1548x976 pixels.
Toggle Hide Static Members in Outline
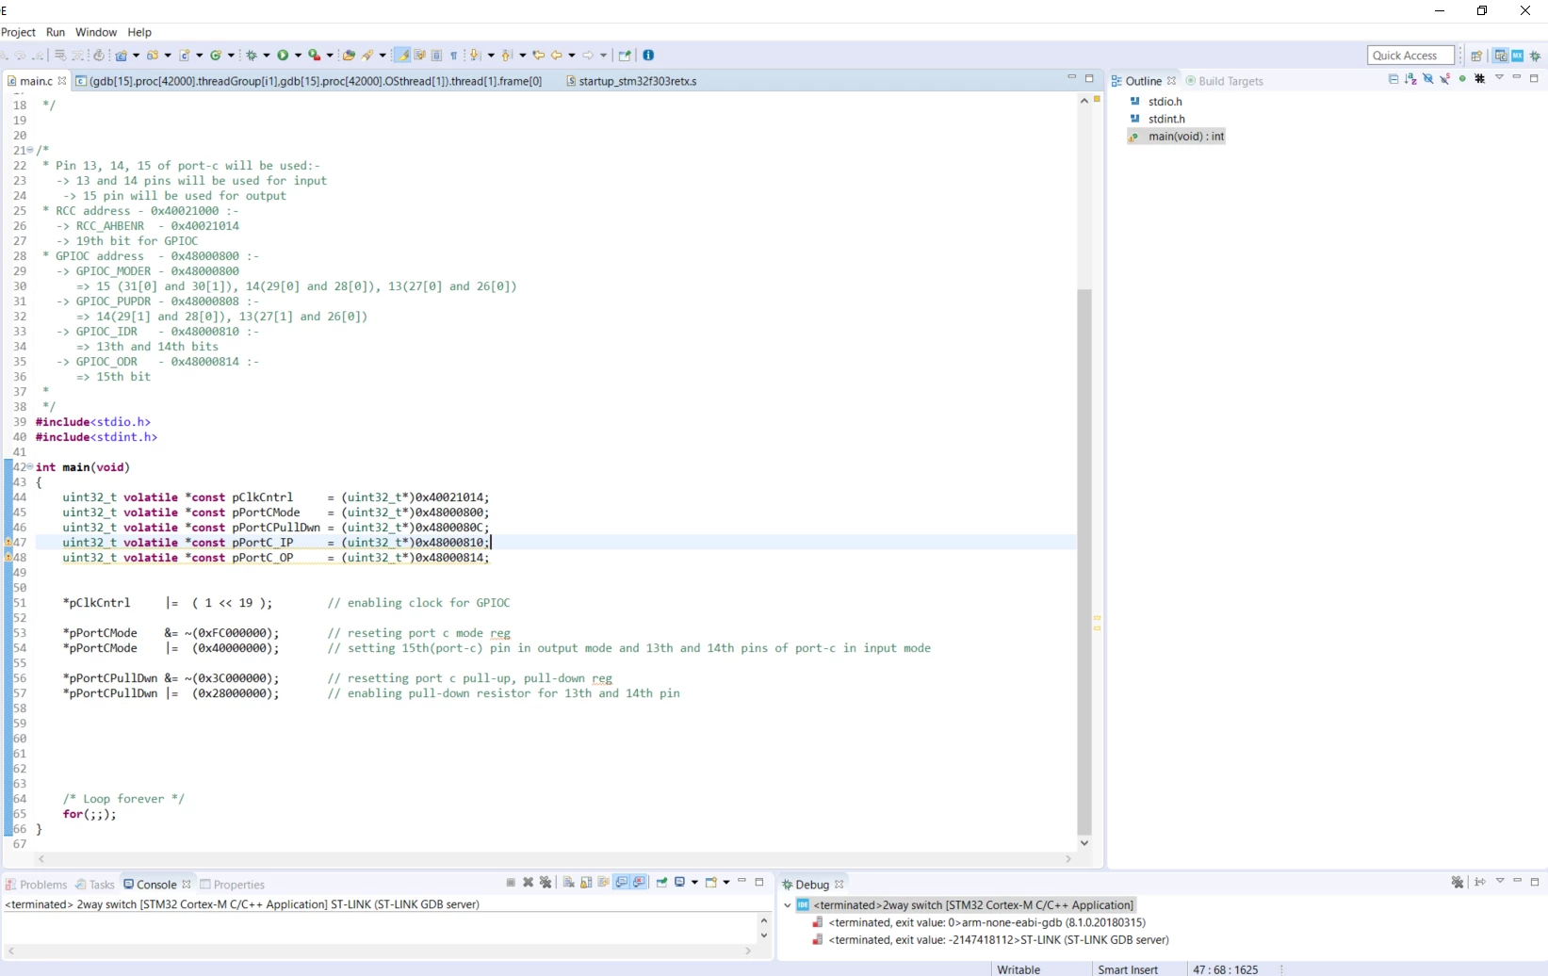(1445, 79)
